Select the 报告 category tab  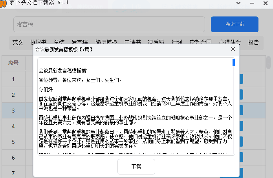253,42
